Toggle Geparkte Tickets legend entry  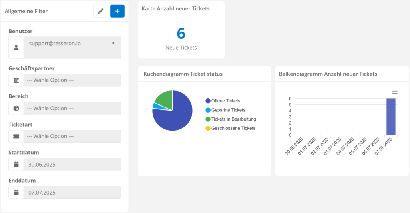228,110
